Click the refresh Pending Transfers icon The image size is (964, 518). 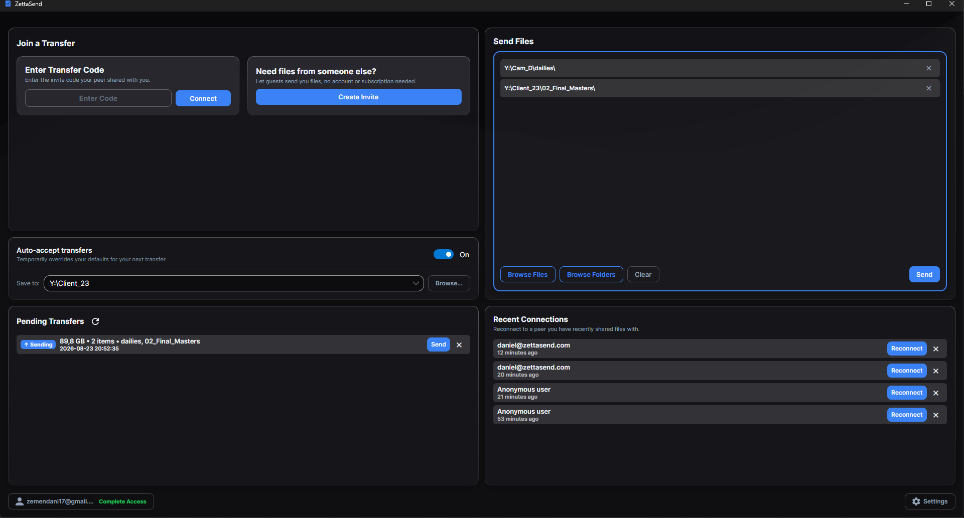95,321
